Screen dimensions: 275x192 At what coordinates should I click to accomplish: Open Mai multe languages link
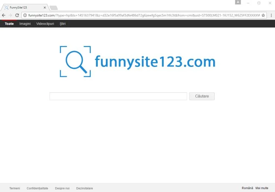click(x=262, y=188)
